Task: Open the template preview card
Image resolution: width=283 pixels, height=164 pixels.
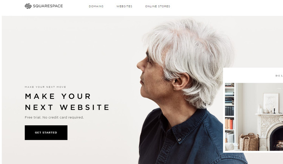Action: click(x=253, y=110)
